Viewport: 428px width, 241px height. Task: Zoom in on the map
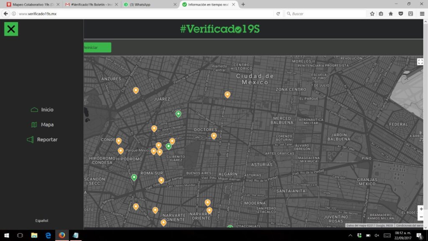420,209
